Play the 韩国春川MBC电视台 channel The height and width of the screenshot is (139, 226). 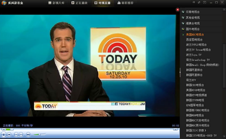198,110
